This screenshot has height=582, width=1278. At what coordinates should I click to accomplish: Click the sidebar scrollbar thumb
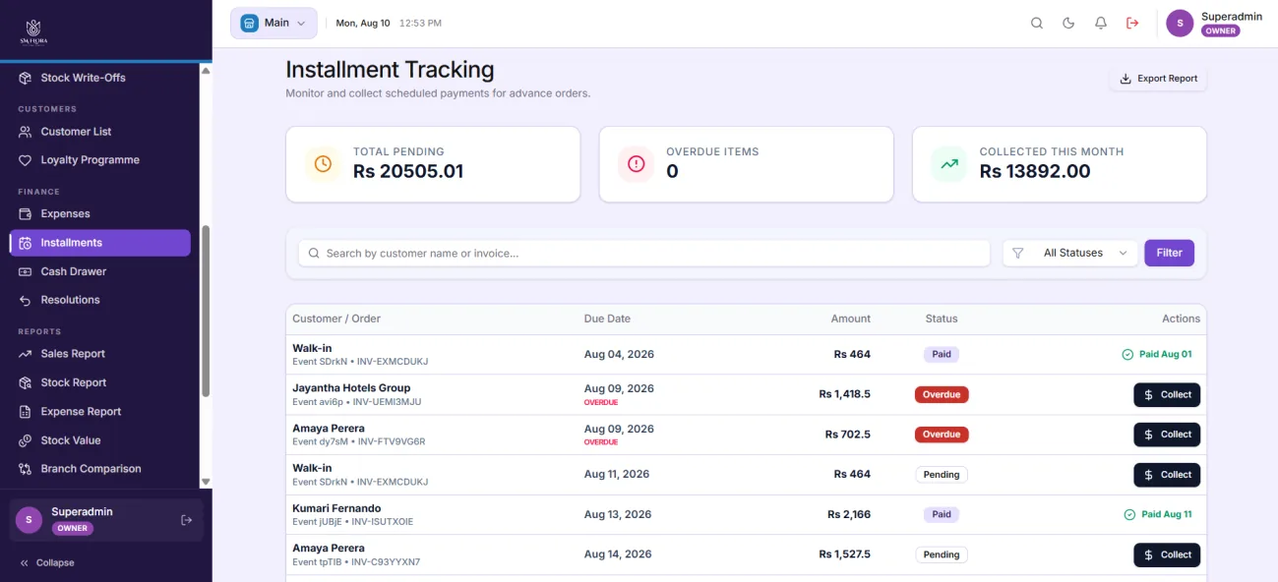click(x=206, y=311)
